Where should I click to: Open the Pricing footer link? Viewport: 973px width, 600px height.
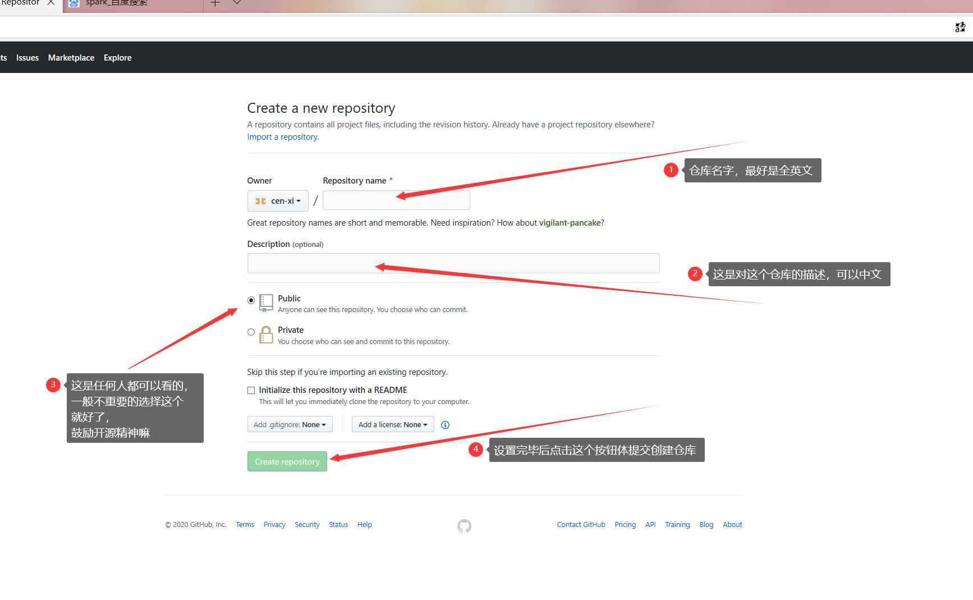point(625,525)
